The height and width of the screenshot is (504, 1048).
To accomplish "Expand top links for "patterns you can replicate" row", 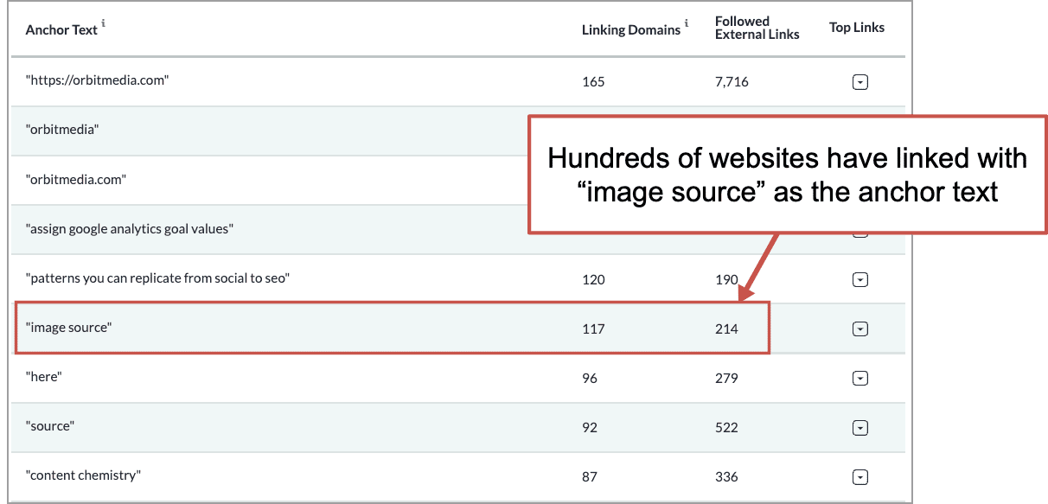I will (859, 279).
